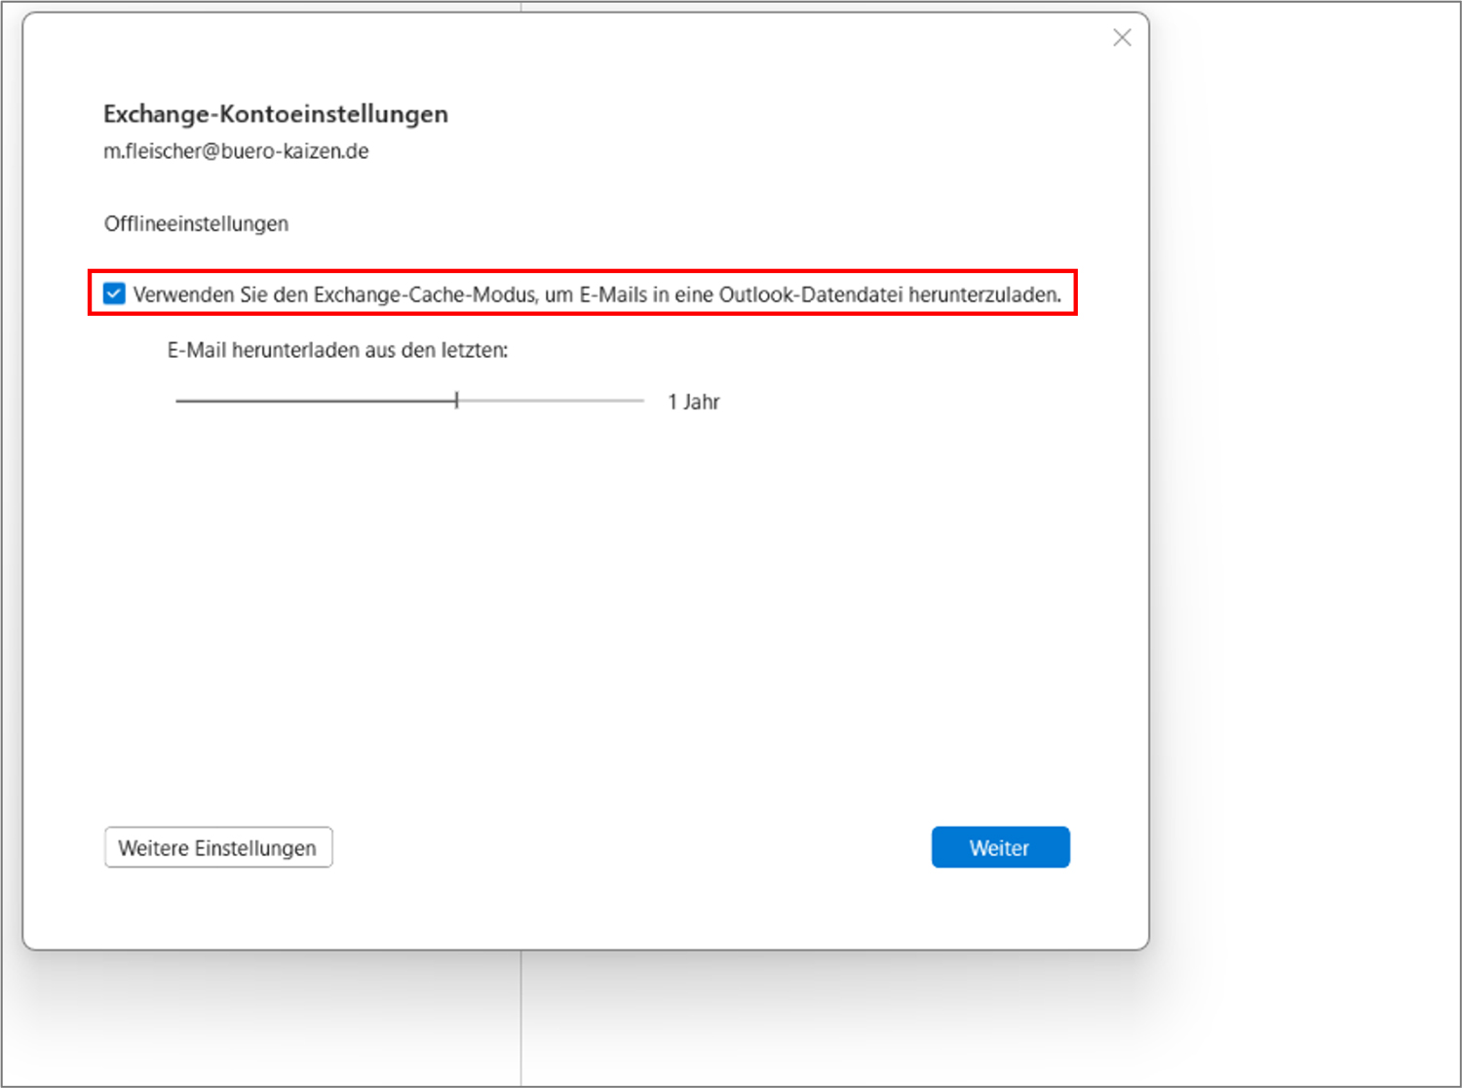Image resolution: width=1462 pixels, height=1088 pixels.
Task: Click the blank window area right of dialog
Action: (x=1306, y=487)
